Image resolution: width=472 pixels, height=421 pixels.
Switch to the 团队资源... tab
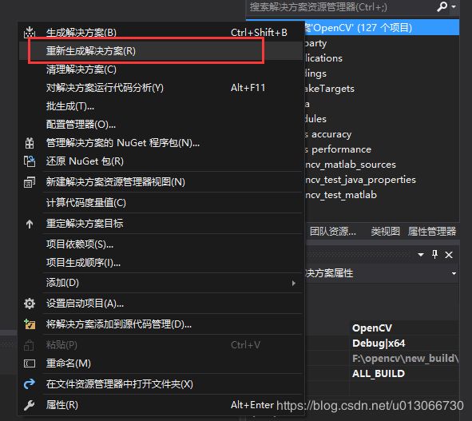tap(332, 232)
